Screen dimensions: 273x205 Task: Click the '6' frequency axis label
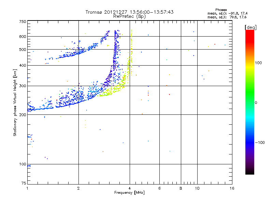tap(159, 188)
